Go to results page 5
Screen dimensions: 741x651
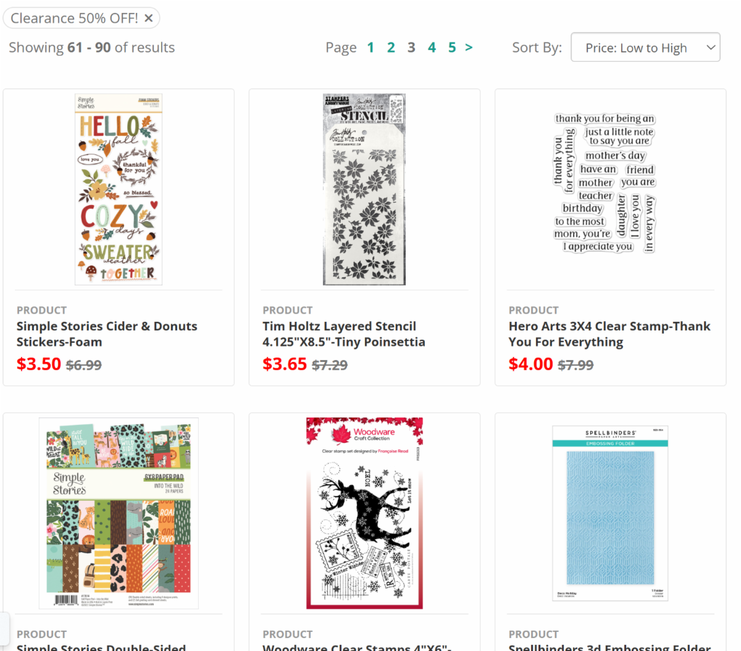(x=452, y=48)
